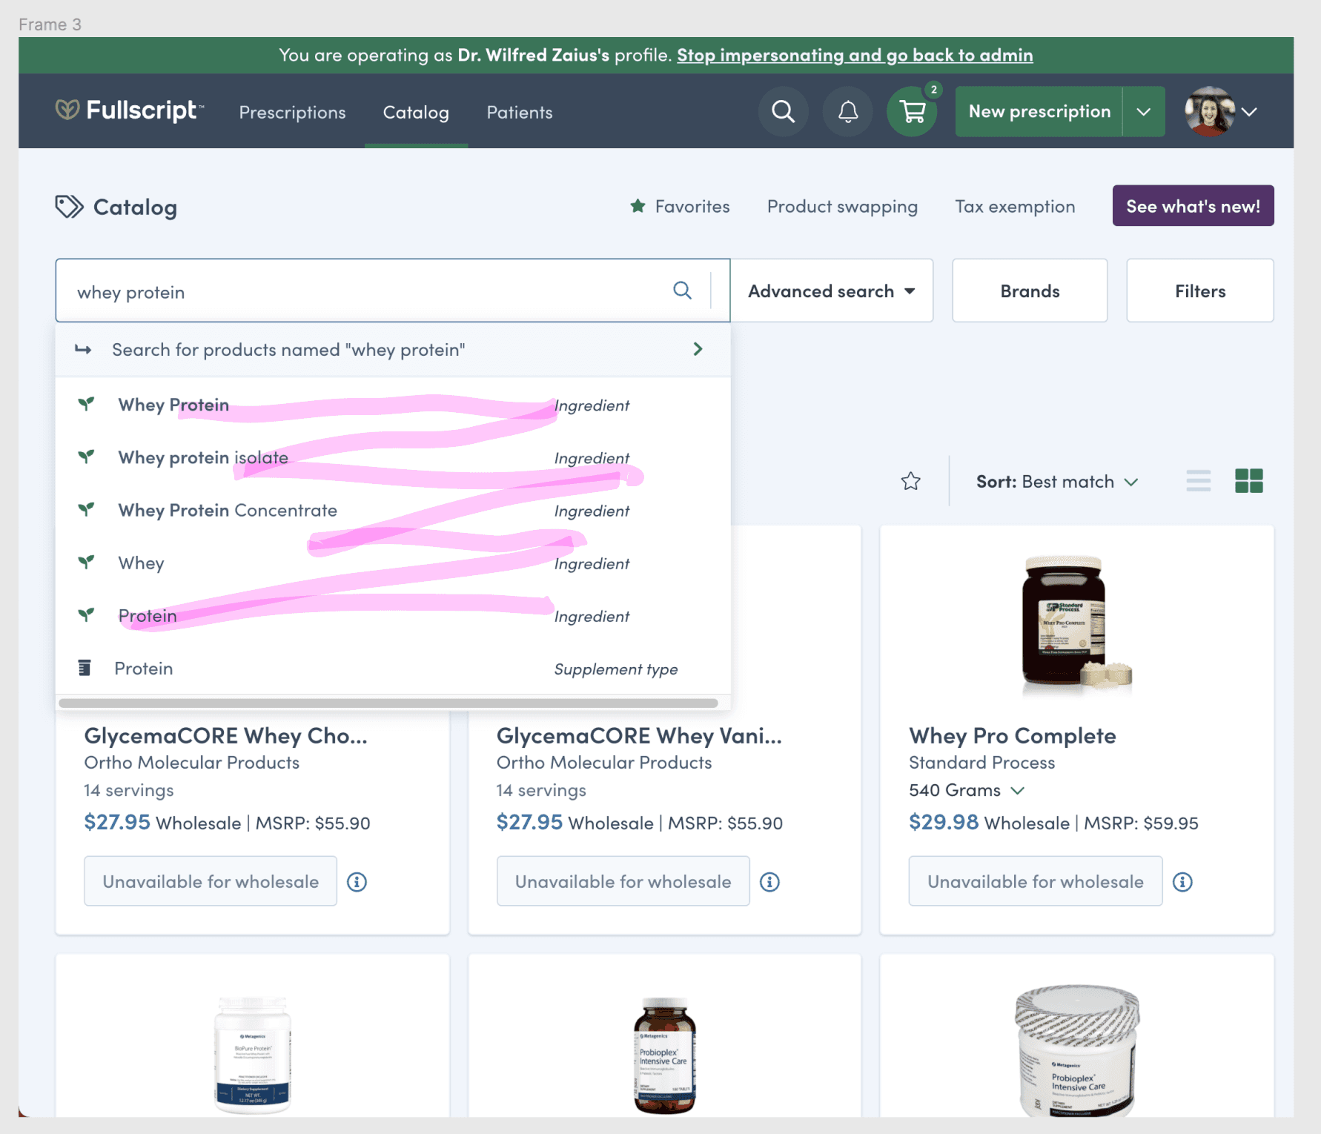
Task: Select Whey Protein Concentrate ingredient suggestion
Action: click(393, 510)
